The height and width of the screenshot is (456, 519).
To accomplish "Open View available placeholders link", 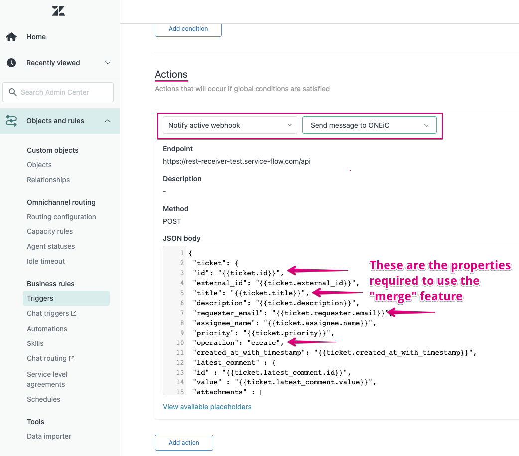I will tap(207, 407).
